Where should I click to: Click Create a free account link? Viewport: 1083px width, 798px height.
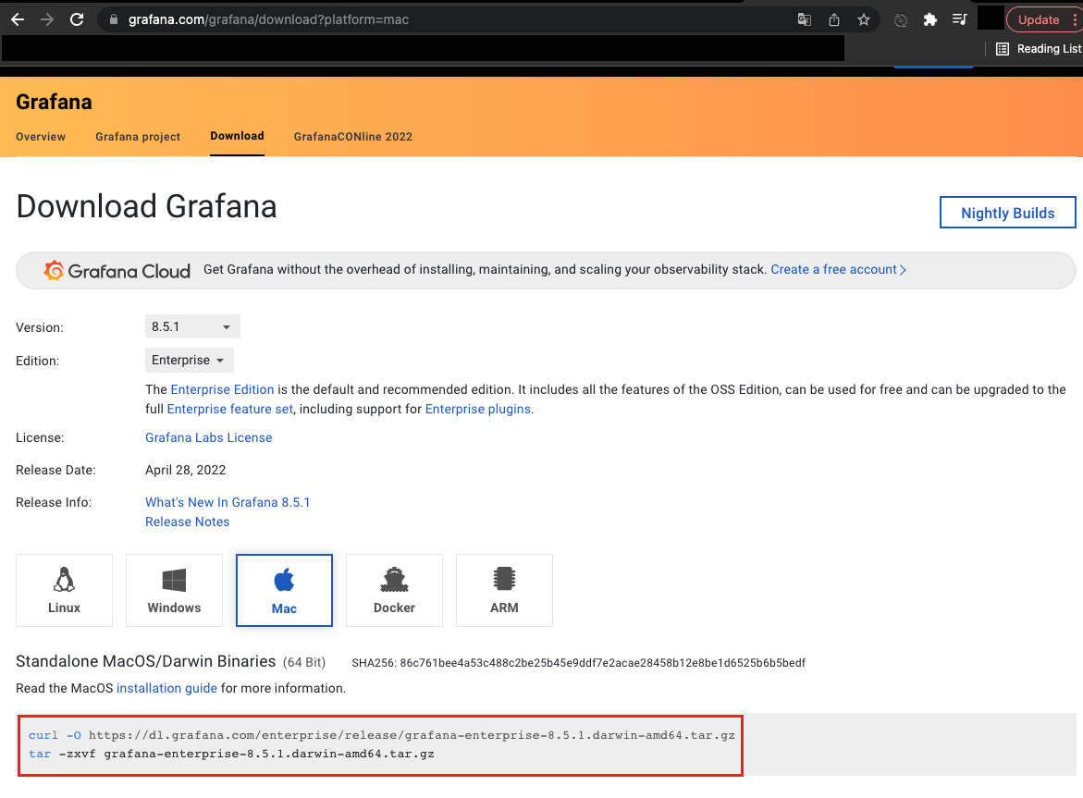[x=839, y=269]
